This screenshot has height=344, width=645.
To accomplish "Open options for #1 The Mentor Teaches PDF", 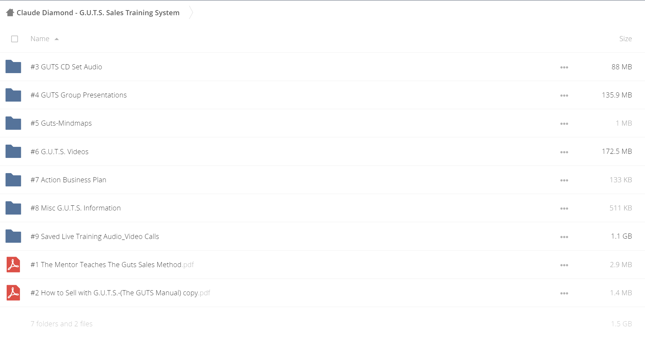I will click(564, 265).
